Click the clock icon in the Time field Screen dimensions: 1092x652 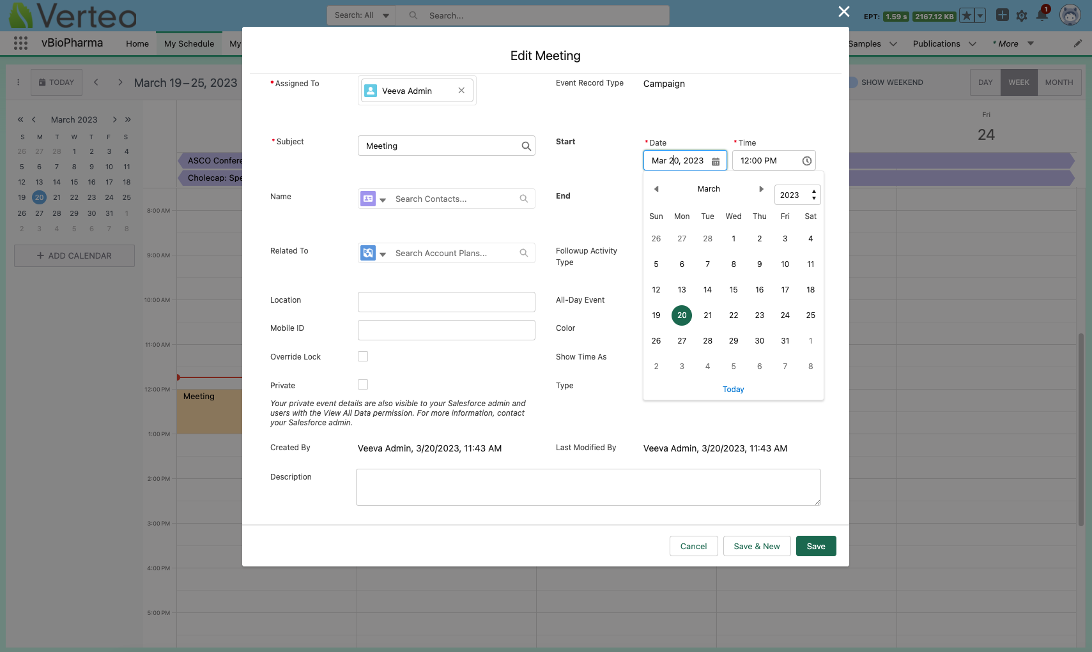coord(806,161)
